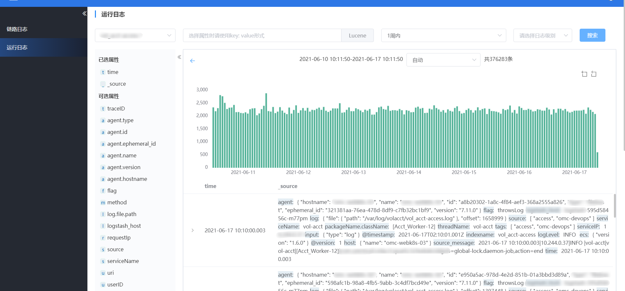Focus the key: value search input
Screen dimensions: 625x291
pyautogui.click(x=262, y=36)
